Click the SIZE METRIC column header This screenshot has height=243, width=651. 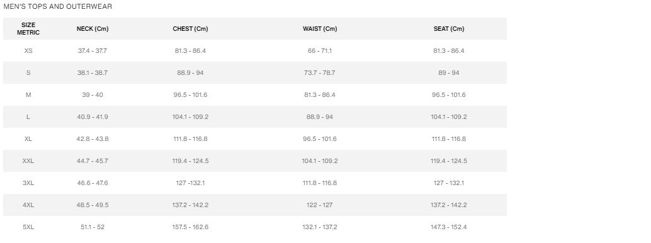[28, 29]
